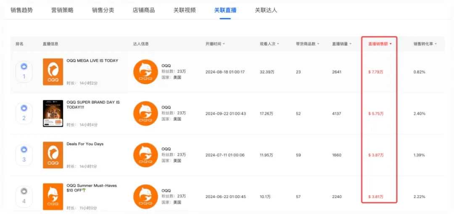
Task: Click the live sales value 4137
Action: pyautogui.click(x=337, y=114)
